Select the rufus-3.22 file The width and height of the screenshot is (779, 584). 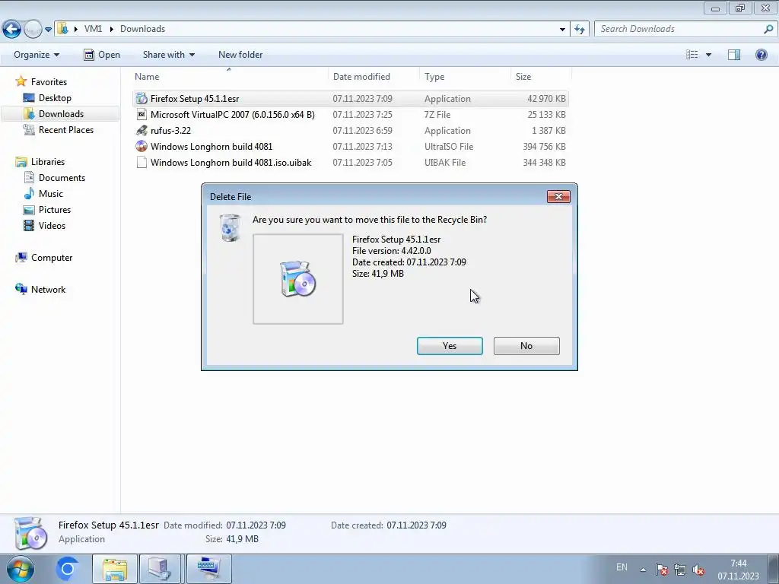(x=350, y=131)
